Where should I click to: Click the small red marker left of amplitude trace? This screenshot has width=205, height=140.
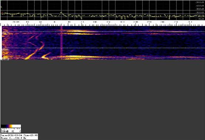2,13
